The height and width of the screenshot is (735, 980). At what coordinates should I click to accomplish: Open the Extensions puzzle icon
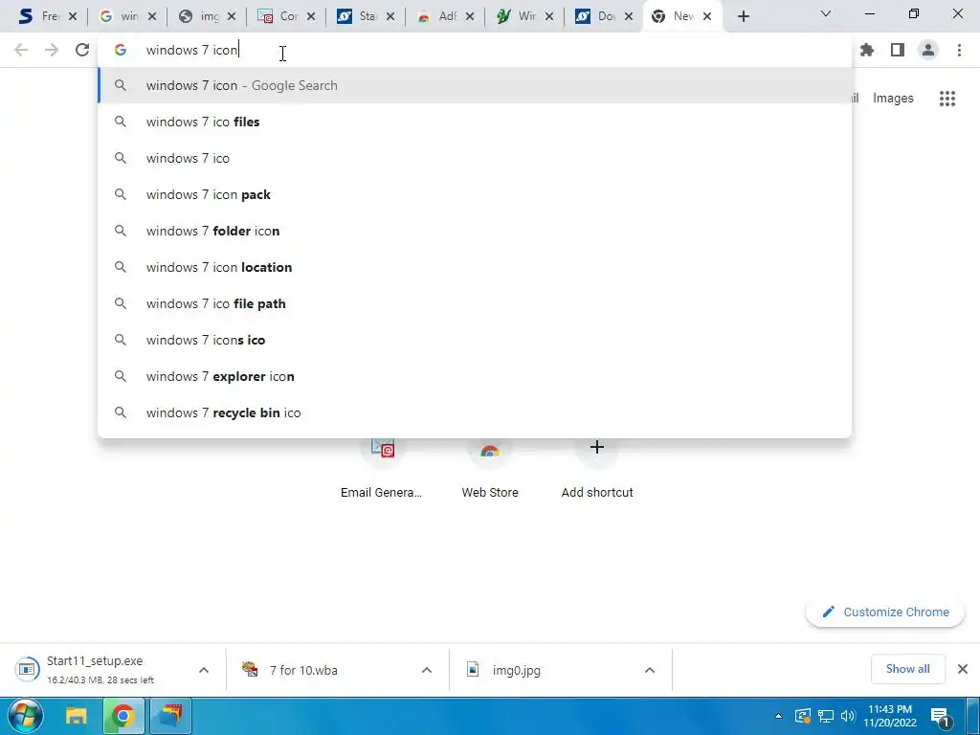(867, 50)
